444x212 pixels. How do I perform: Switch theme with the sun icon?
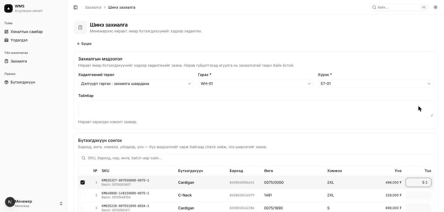tap(436, 7)
